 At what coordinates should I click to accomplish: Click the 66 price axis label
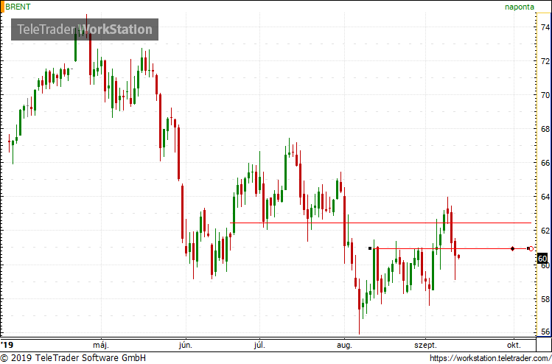coord(545,163)
